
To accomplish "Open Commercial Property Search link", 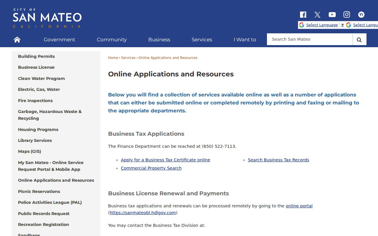I will pyautogui.click(x=151, y=168).
